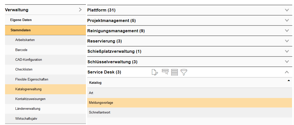
Task: Click the Katalog column sort arrow
Action: pos(288,80)
